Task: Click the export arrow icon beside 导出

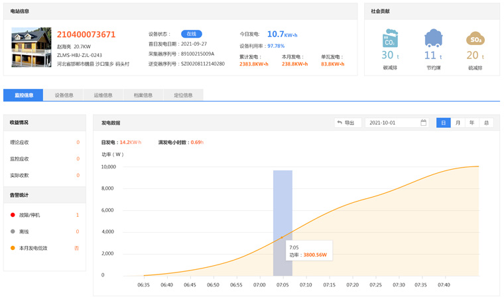Action: click(x=340, y=123)
